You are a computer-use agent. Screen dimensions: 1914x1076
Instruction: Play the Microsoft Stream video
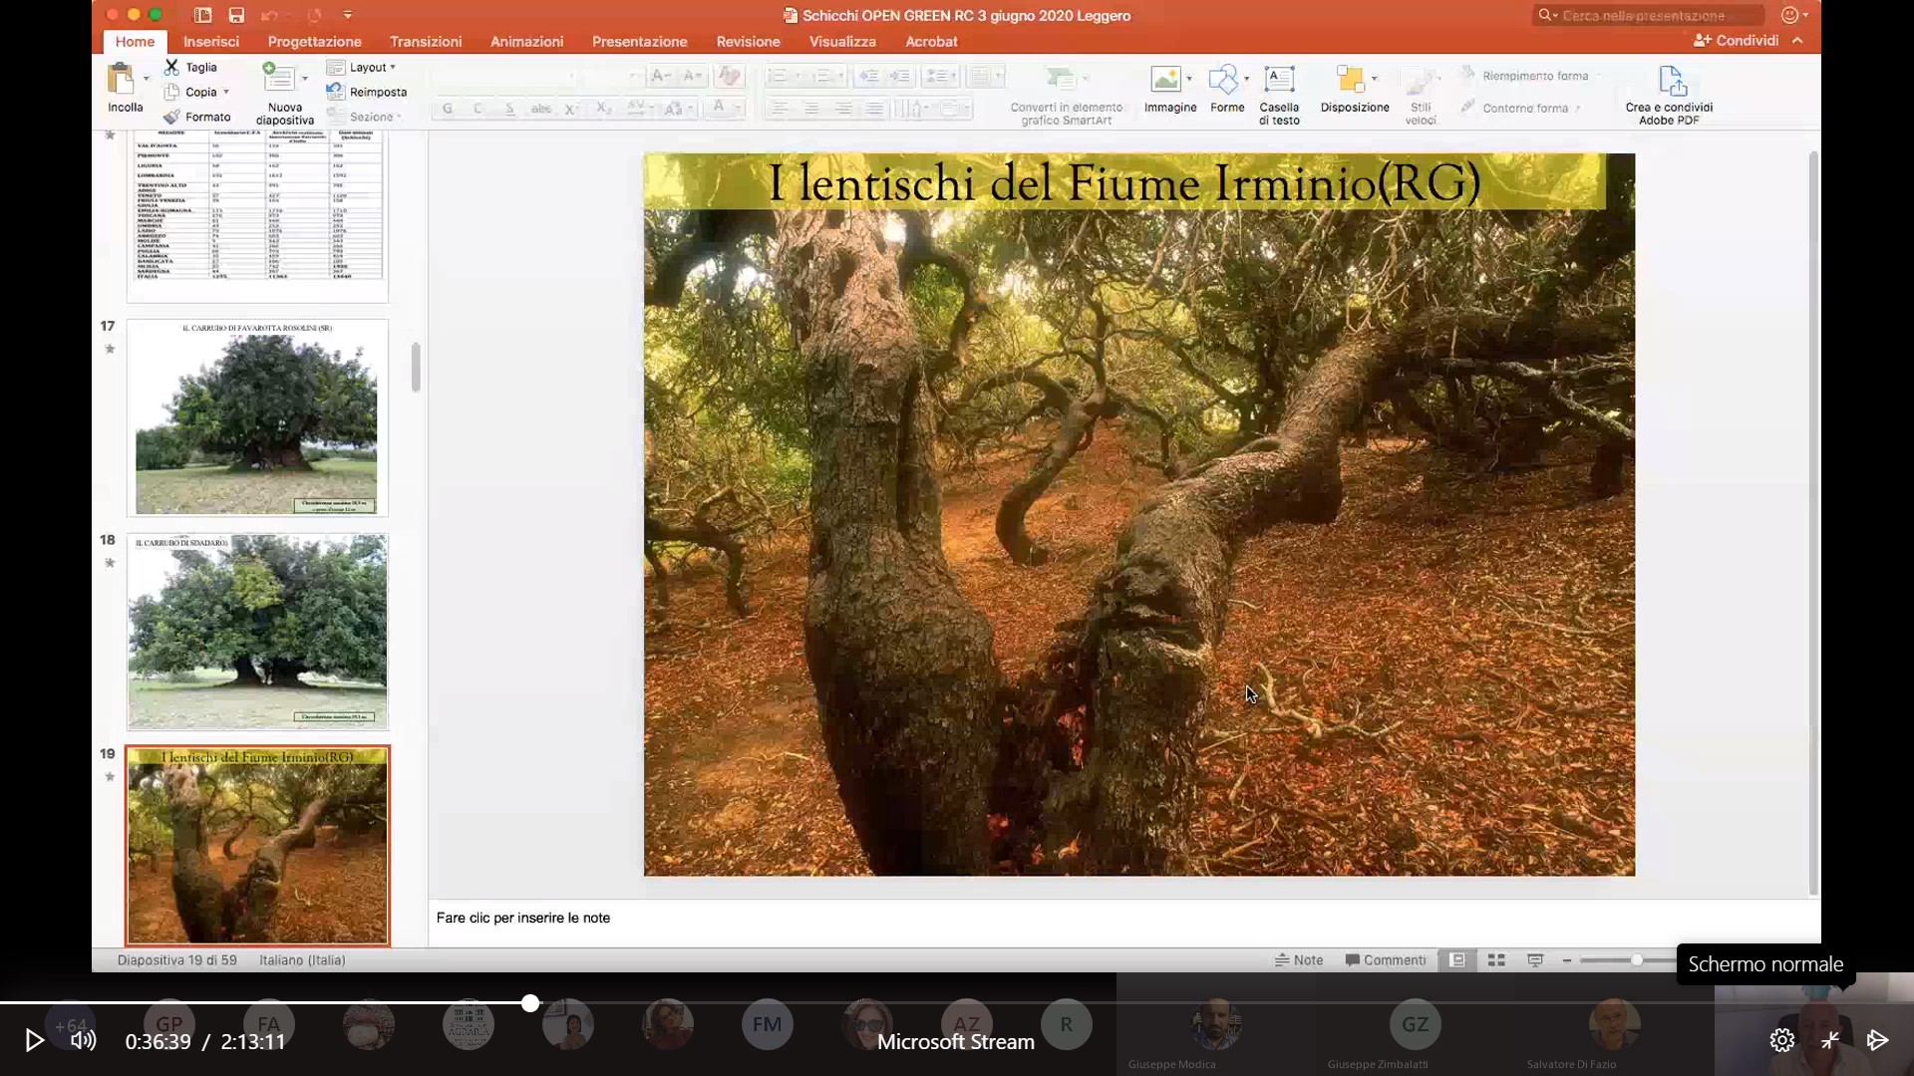(x=34, y=1040)
